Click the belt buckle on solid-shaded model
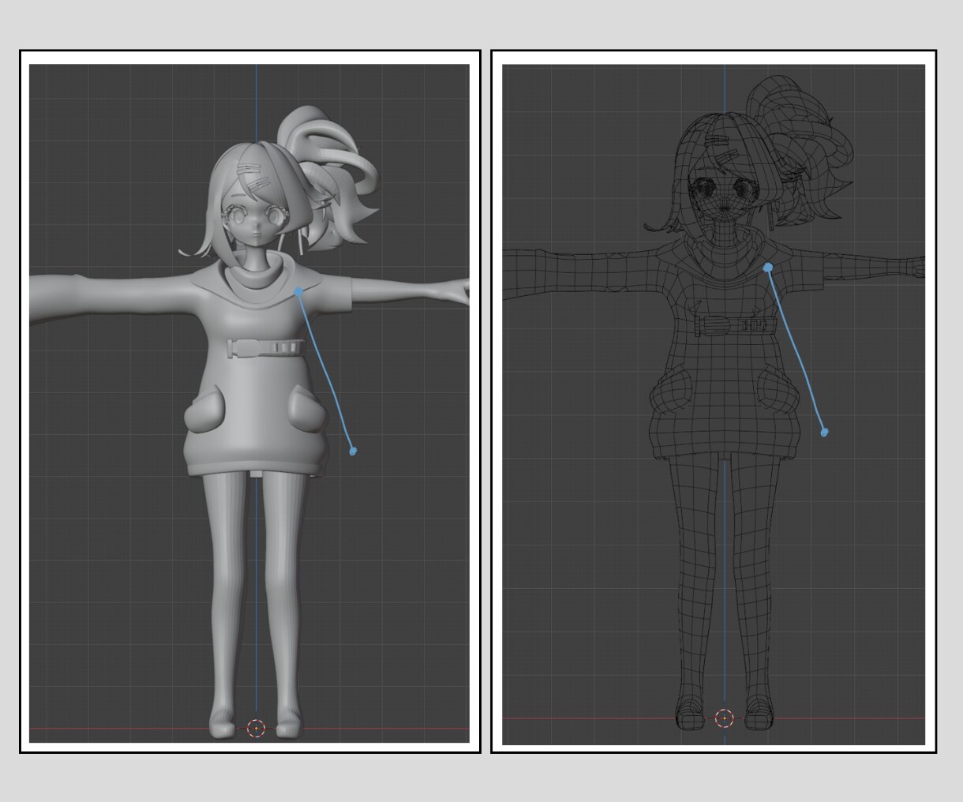The image size is (963, 802). 266,347
